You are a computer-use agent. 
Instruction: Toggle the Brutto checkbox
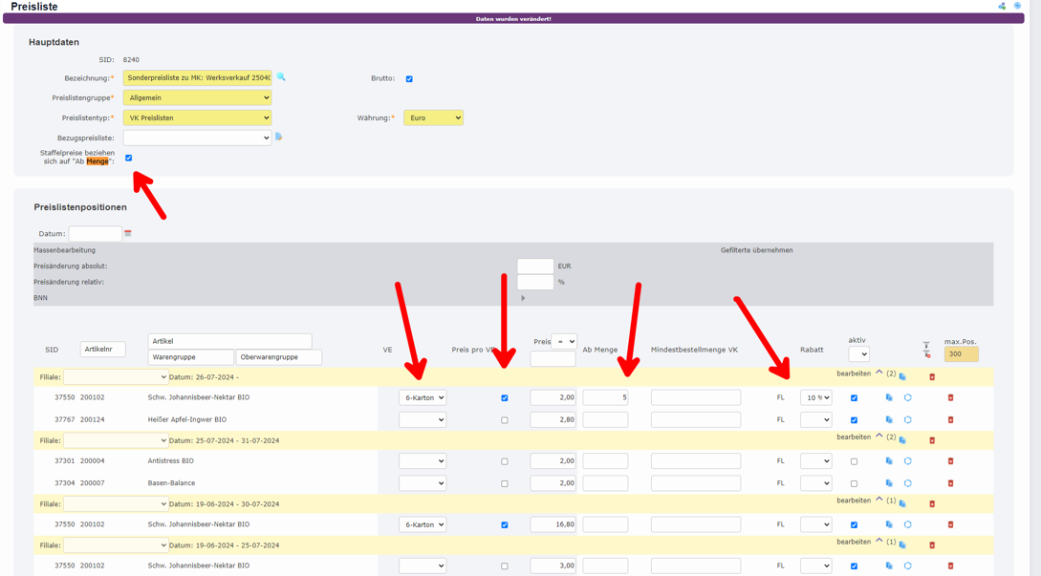(x=409, y=79)
